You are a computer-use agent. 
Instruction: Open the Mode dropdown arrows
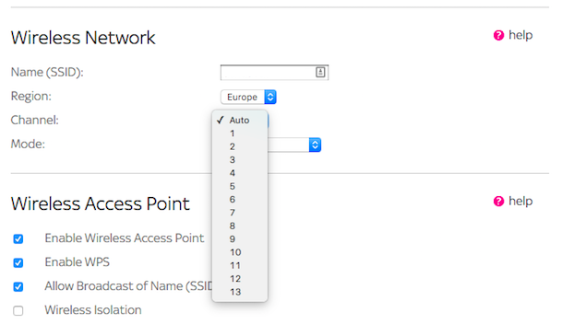click(x=315, y=145)
